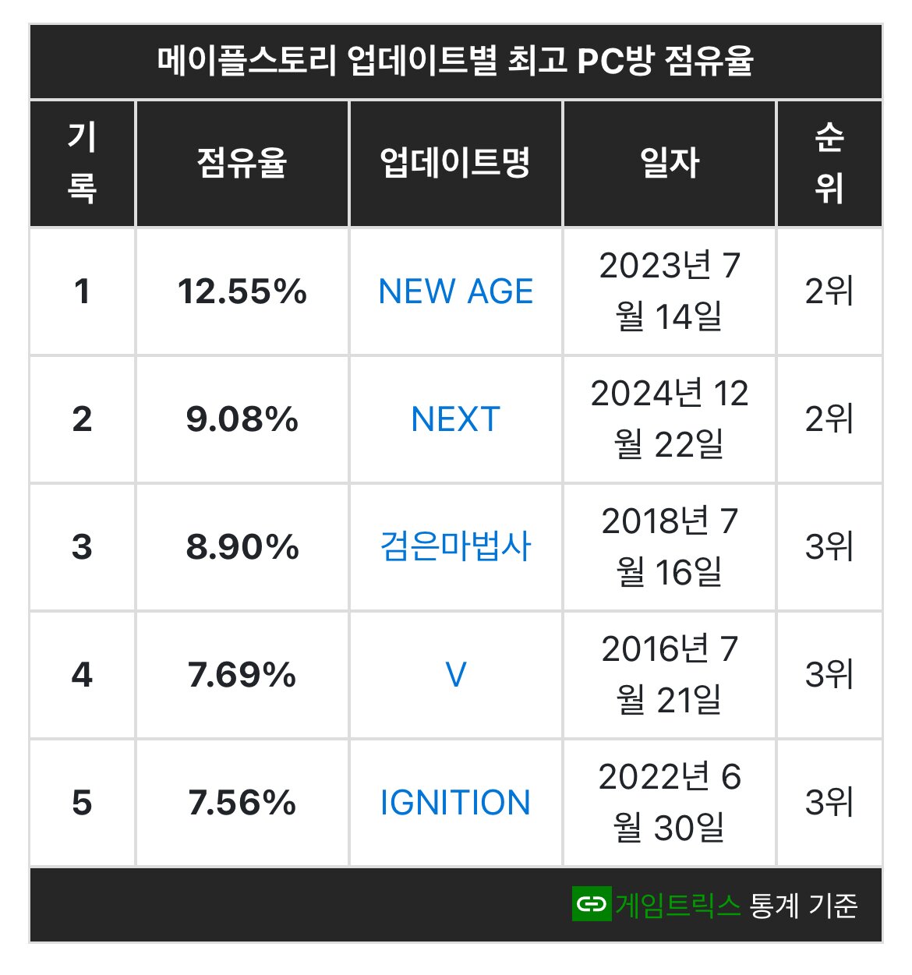Viewport: 912px width, 975px height.
Task: Click the 순위 column header
Action: (x=829, y=164)
